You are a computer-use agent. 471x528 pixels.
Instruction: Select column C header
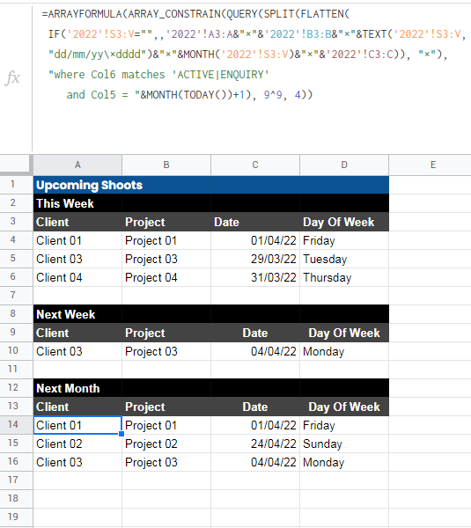click(255, 165)
